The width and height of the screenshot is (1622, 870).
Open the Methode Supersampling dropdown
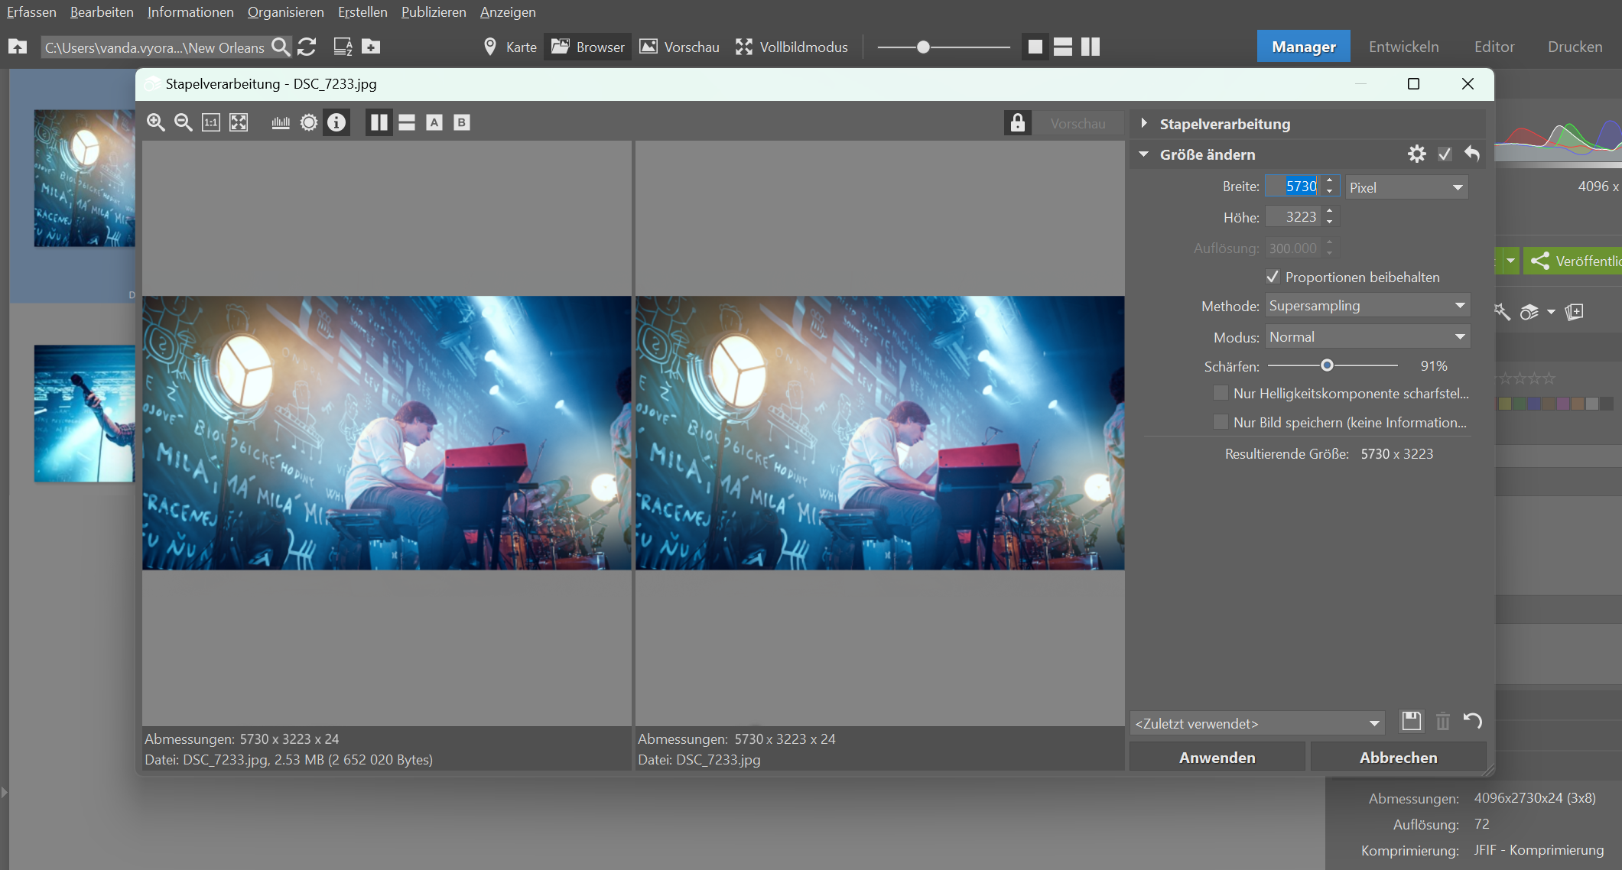point(1367,306)
